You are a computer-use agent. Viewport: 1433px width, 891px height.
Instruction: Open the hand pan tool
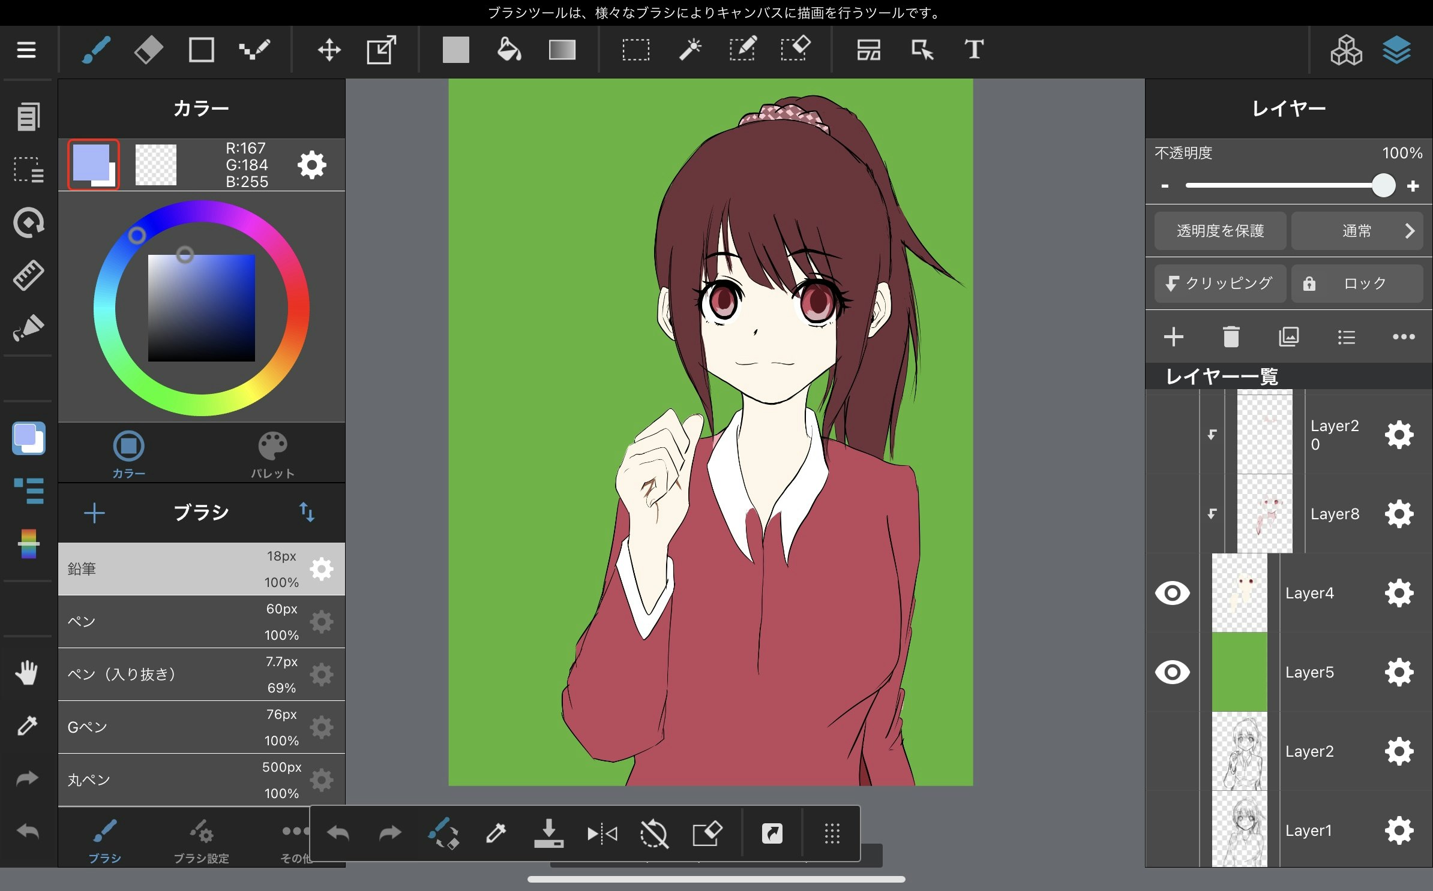(26, 673)
